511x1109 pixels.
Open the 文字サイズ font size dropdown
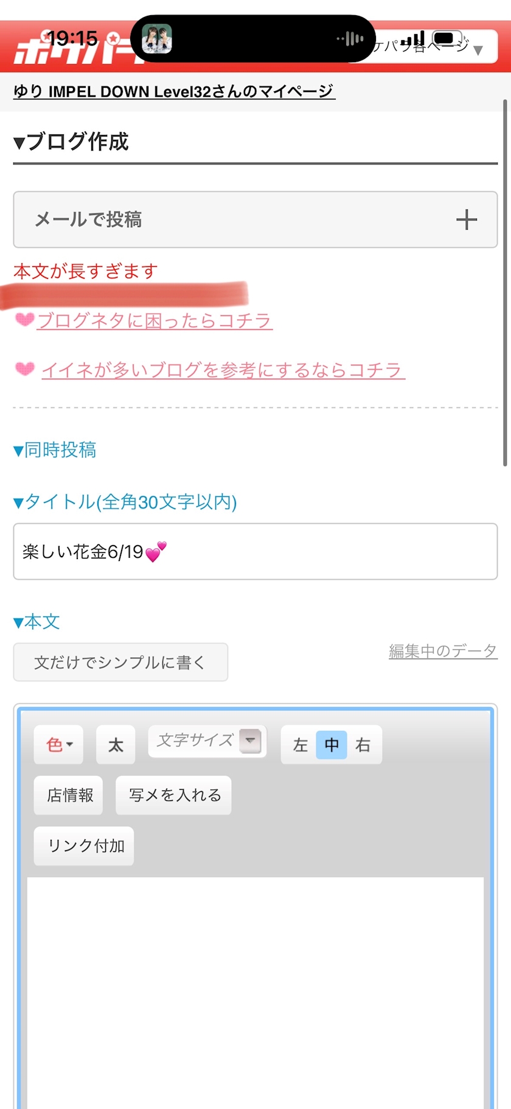pos(207,741)
